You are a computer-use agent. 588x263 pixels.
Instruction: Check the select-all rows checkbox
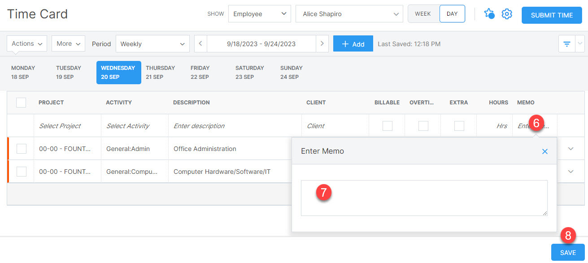pos(21,103)
